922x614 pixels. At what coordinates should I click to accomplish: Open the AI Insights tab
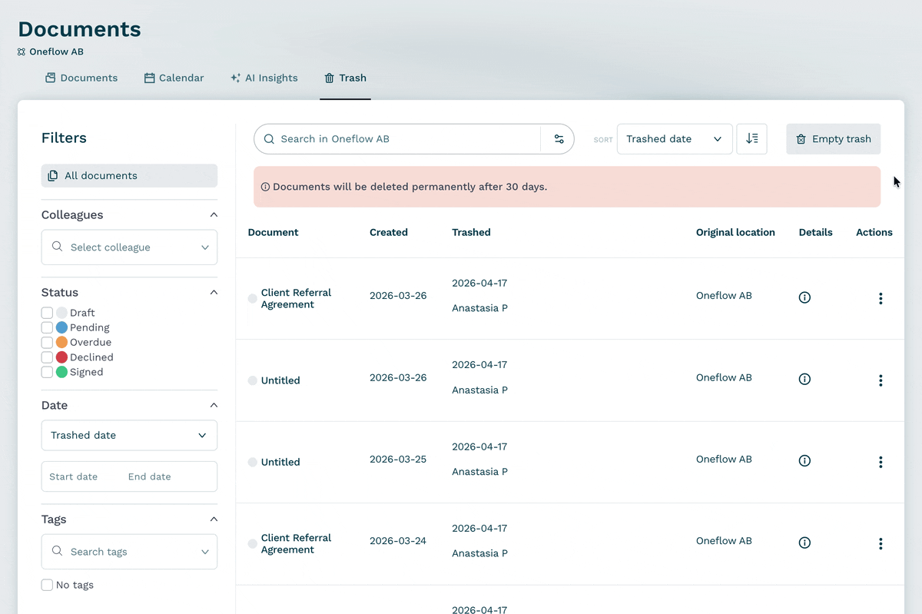(x=264, y=78)
